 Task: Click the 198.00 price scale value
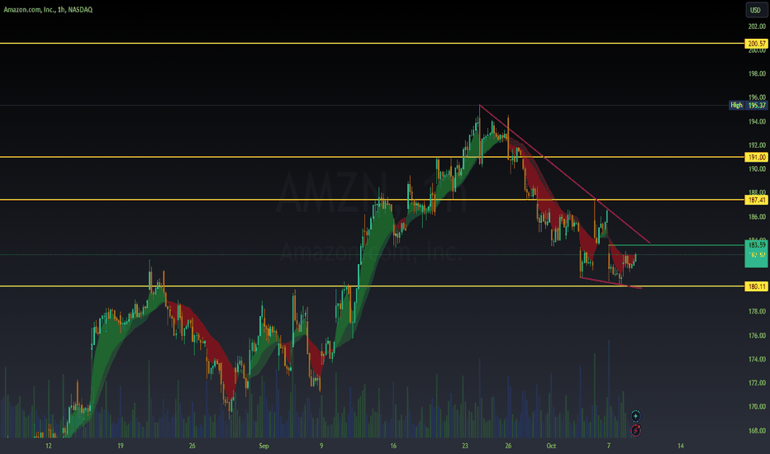[757, 73]
